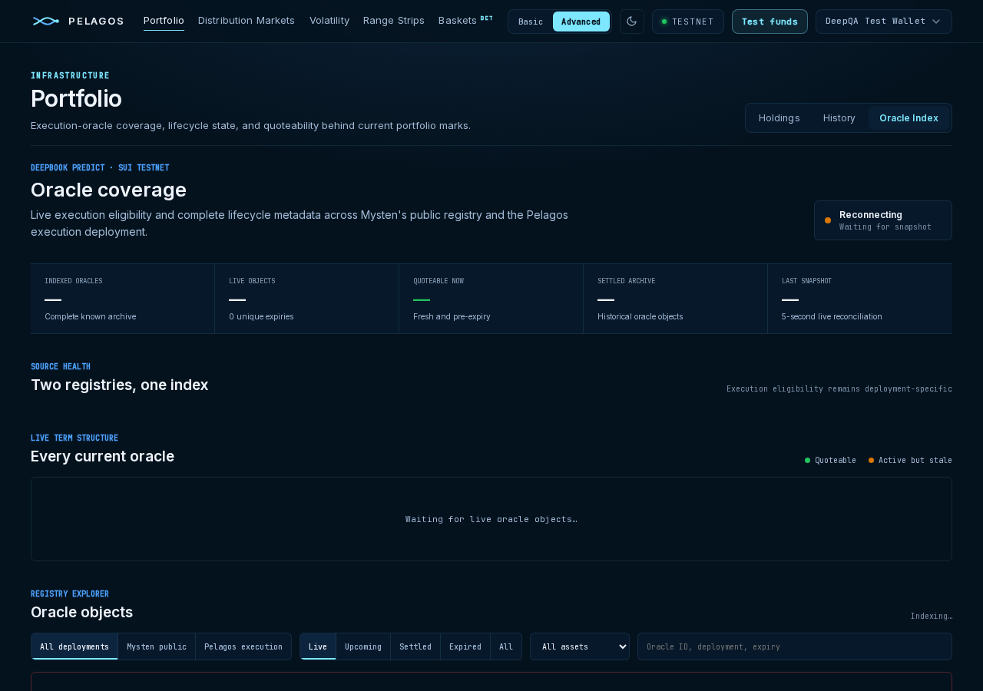The image size is (983, 691).
Task: Go to Range Strips page
Action: point(394,21)
